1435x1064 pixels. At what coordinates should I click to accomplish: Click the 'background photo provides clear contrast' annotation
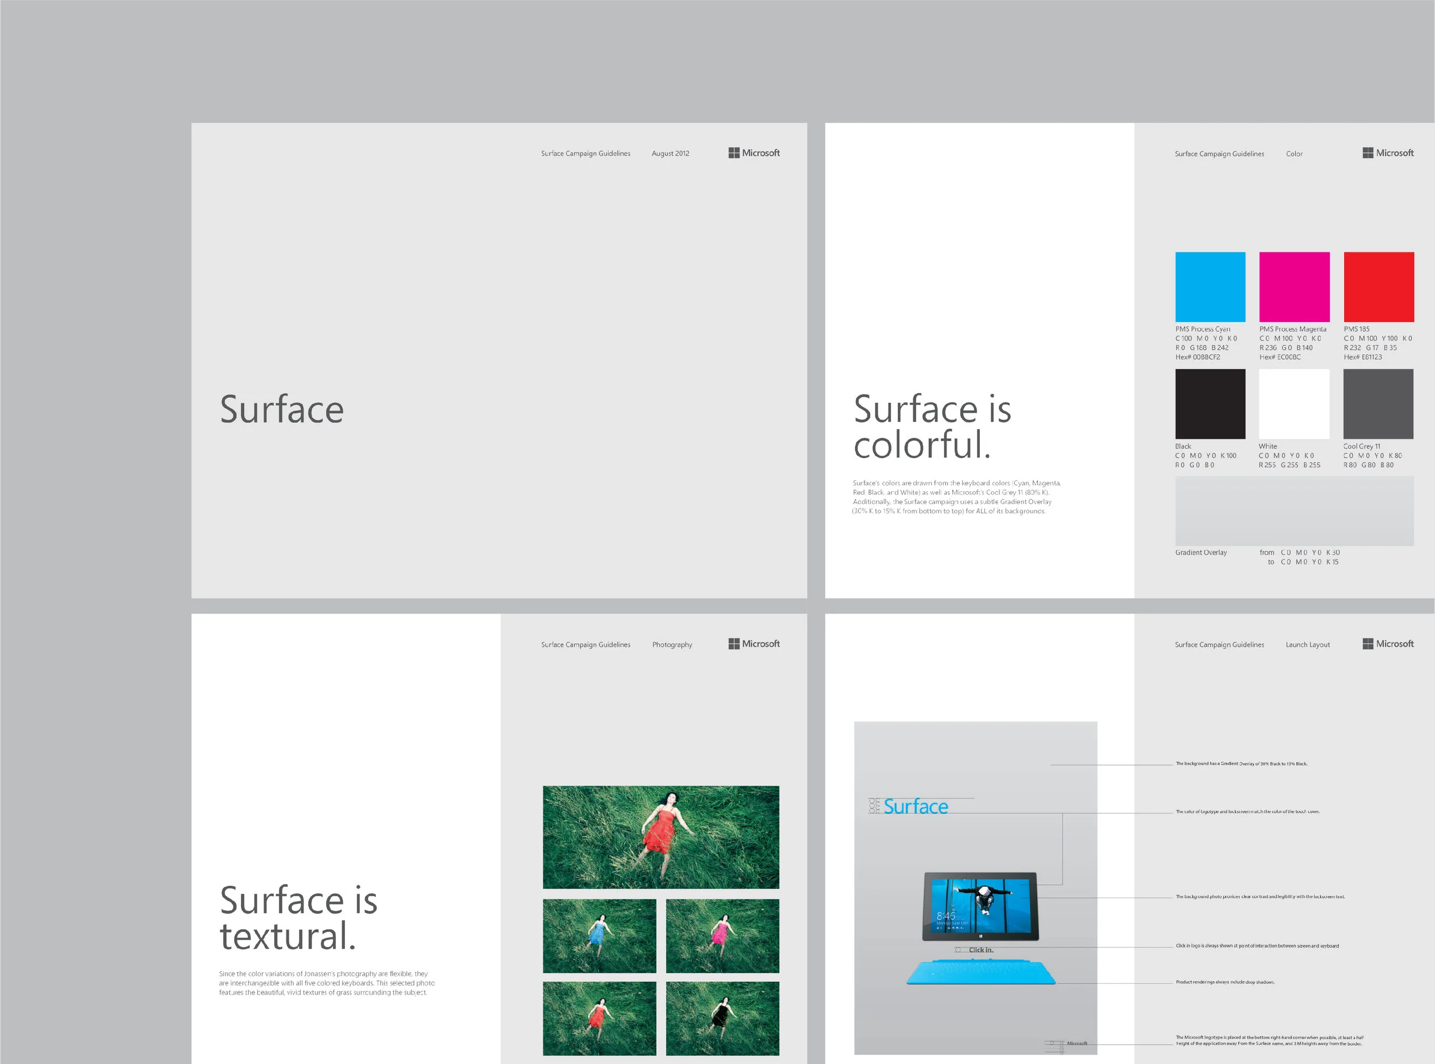tap(1260, 896)
